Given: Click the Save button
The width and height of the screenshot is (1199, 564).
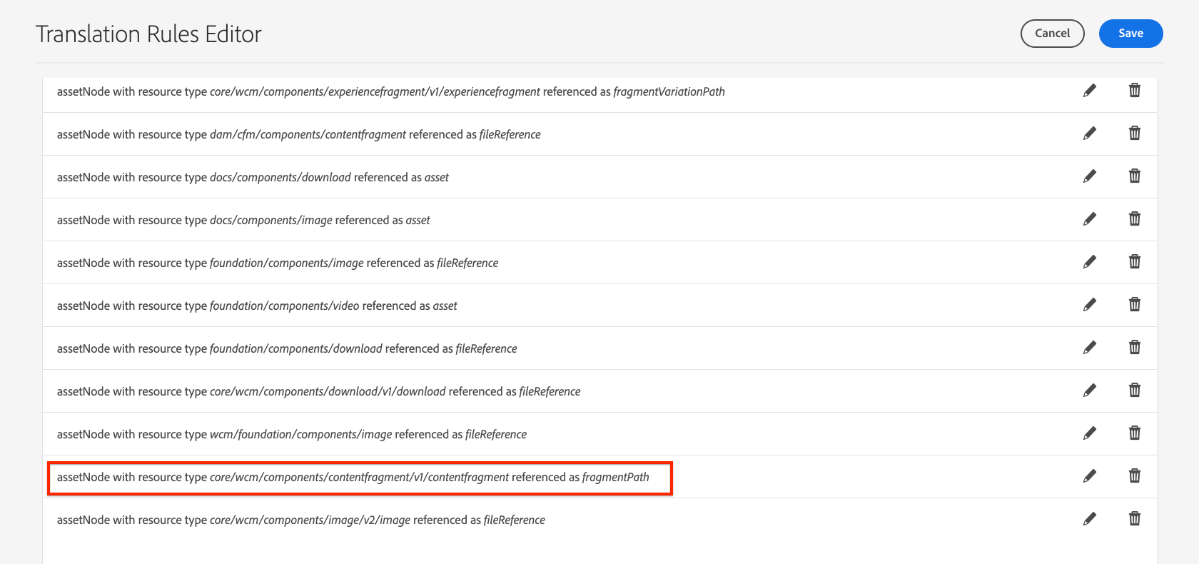Looking at the screenshot, I should click(1130, 34).
